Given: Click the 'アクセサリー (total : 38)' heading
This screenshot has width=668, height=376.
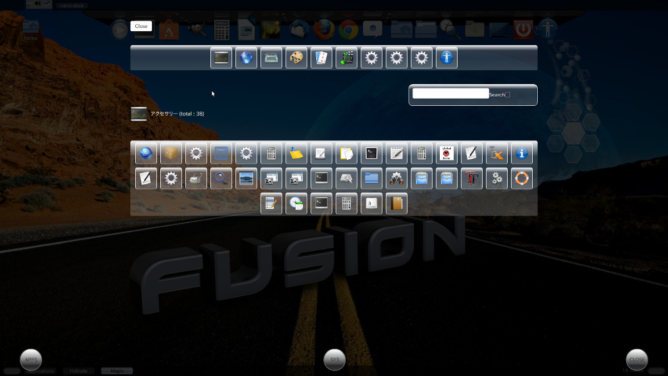Looking at the screenshot, I should click(x=177, y=114).
